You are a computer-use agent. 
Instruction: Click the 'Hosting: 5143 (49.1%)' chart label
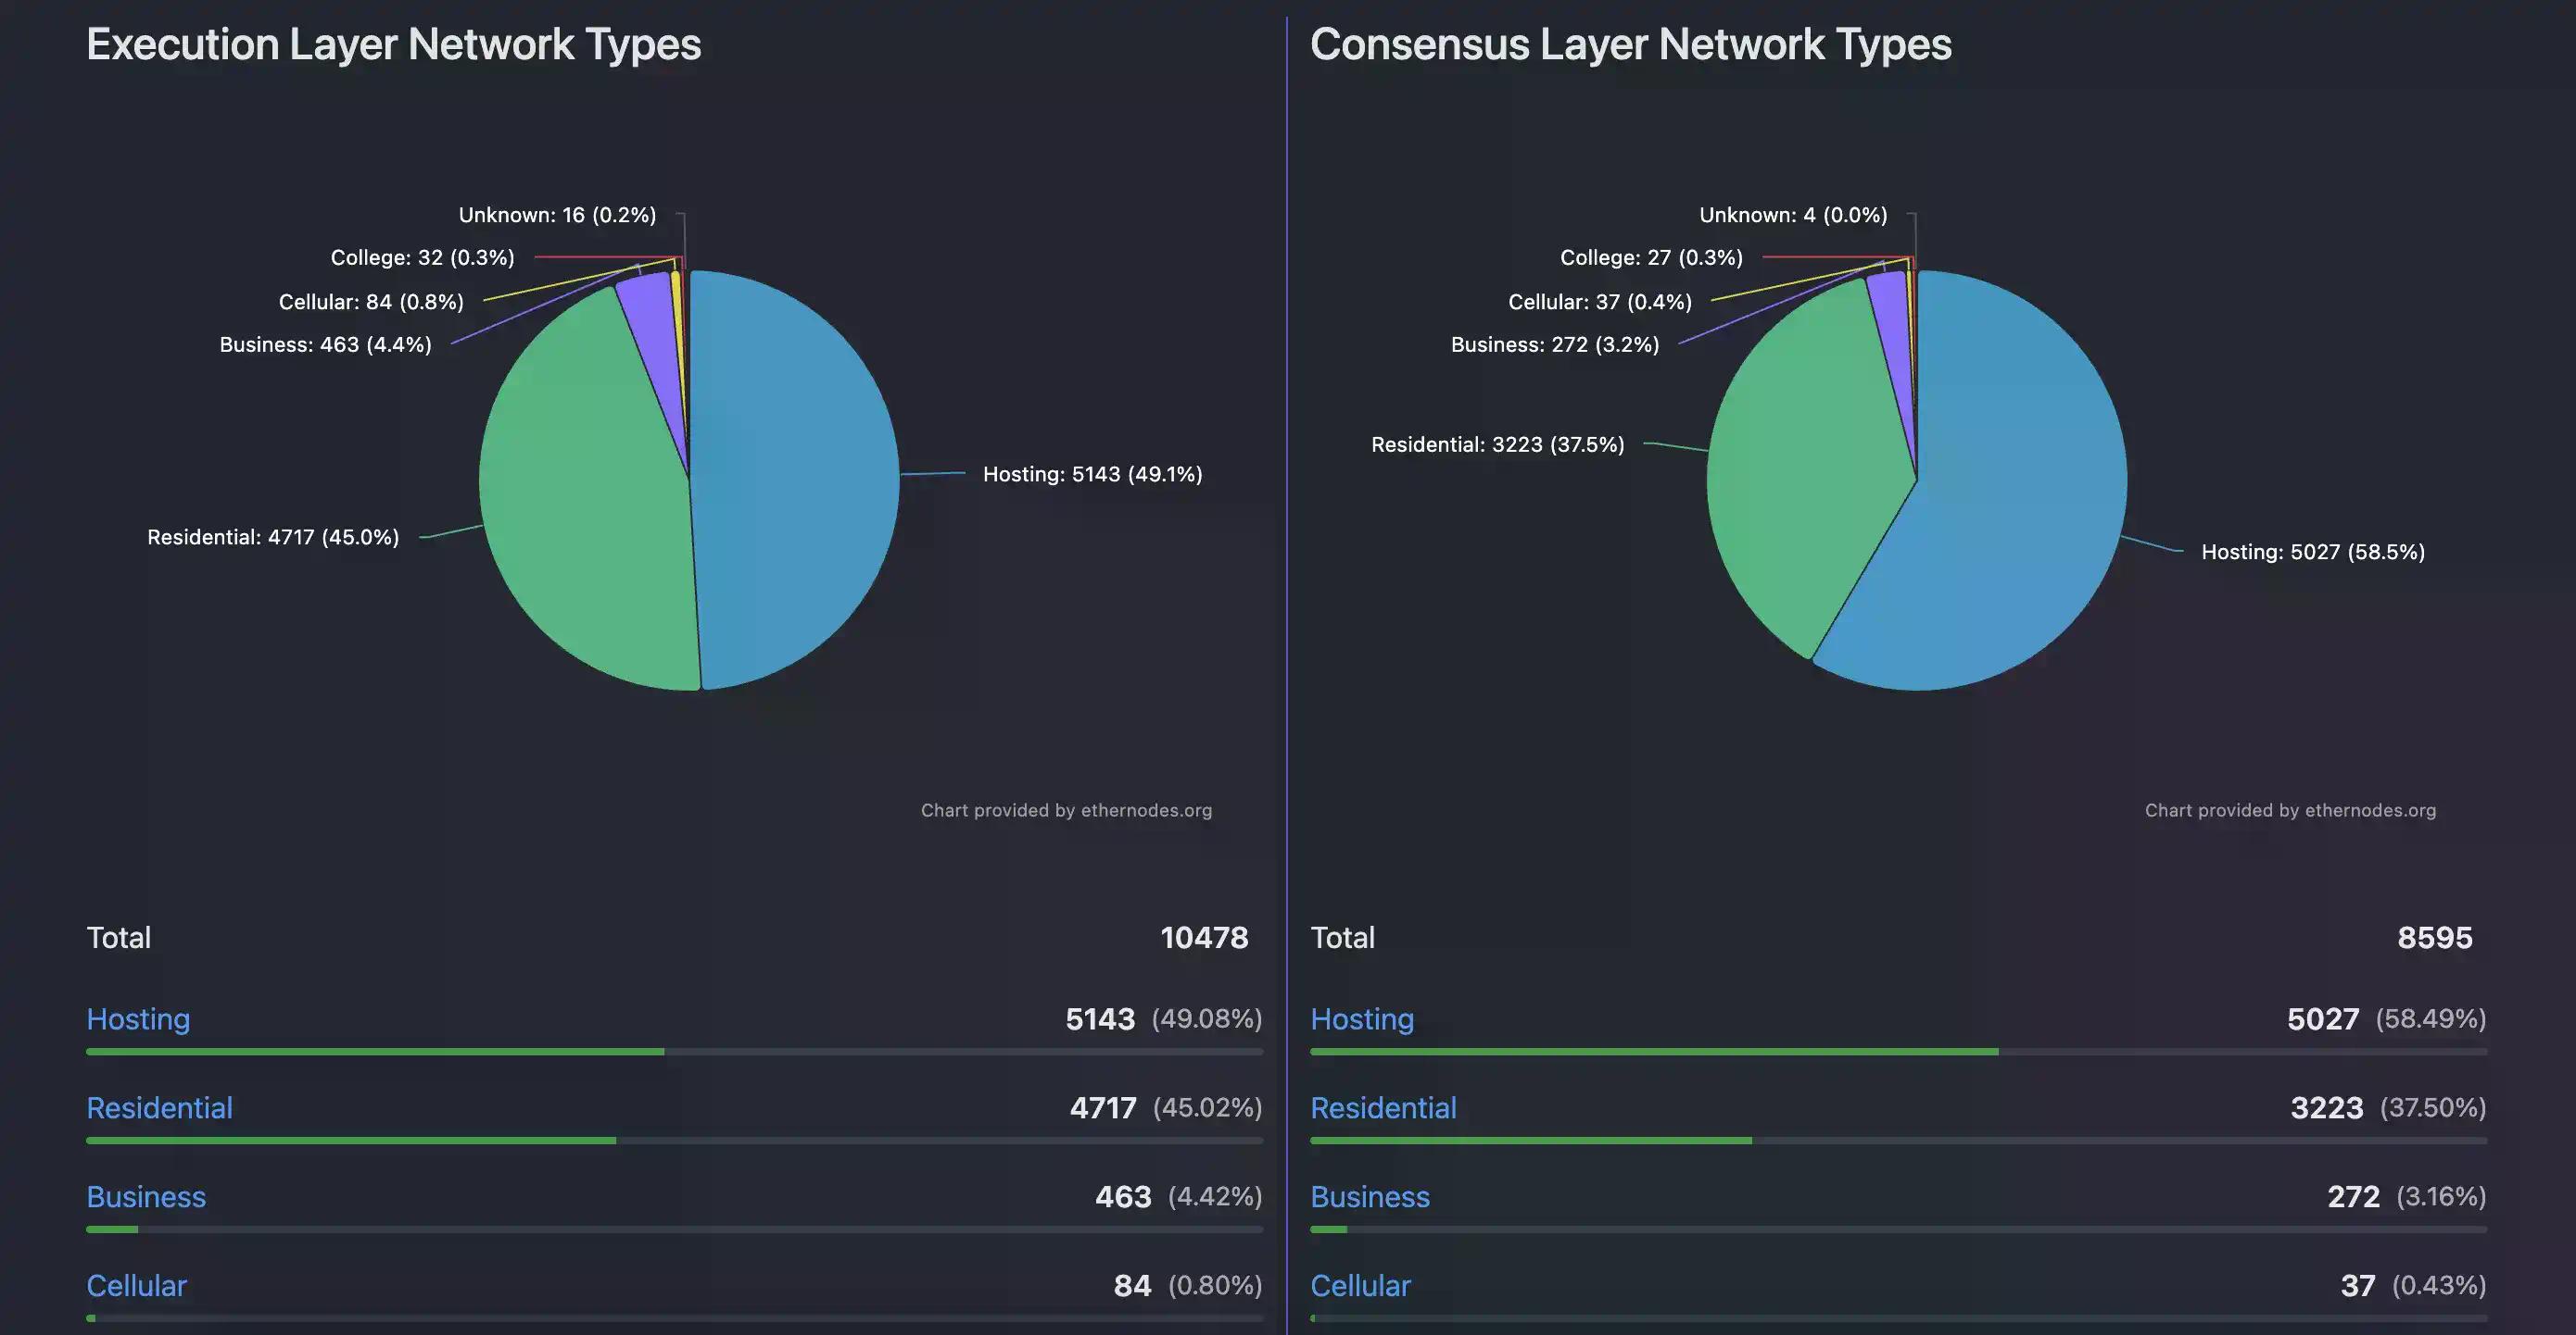pyautogui.click(x=1092, y=474)
